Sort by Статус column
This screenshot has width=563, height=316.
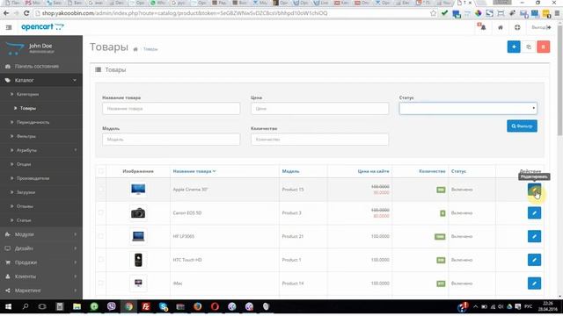[x=458, y=171]
